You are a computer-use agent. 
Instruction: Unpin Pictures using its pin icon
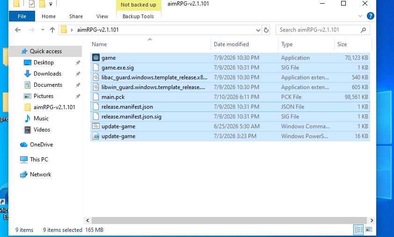tap(78, 96)
